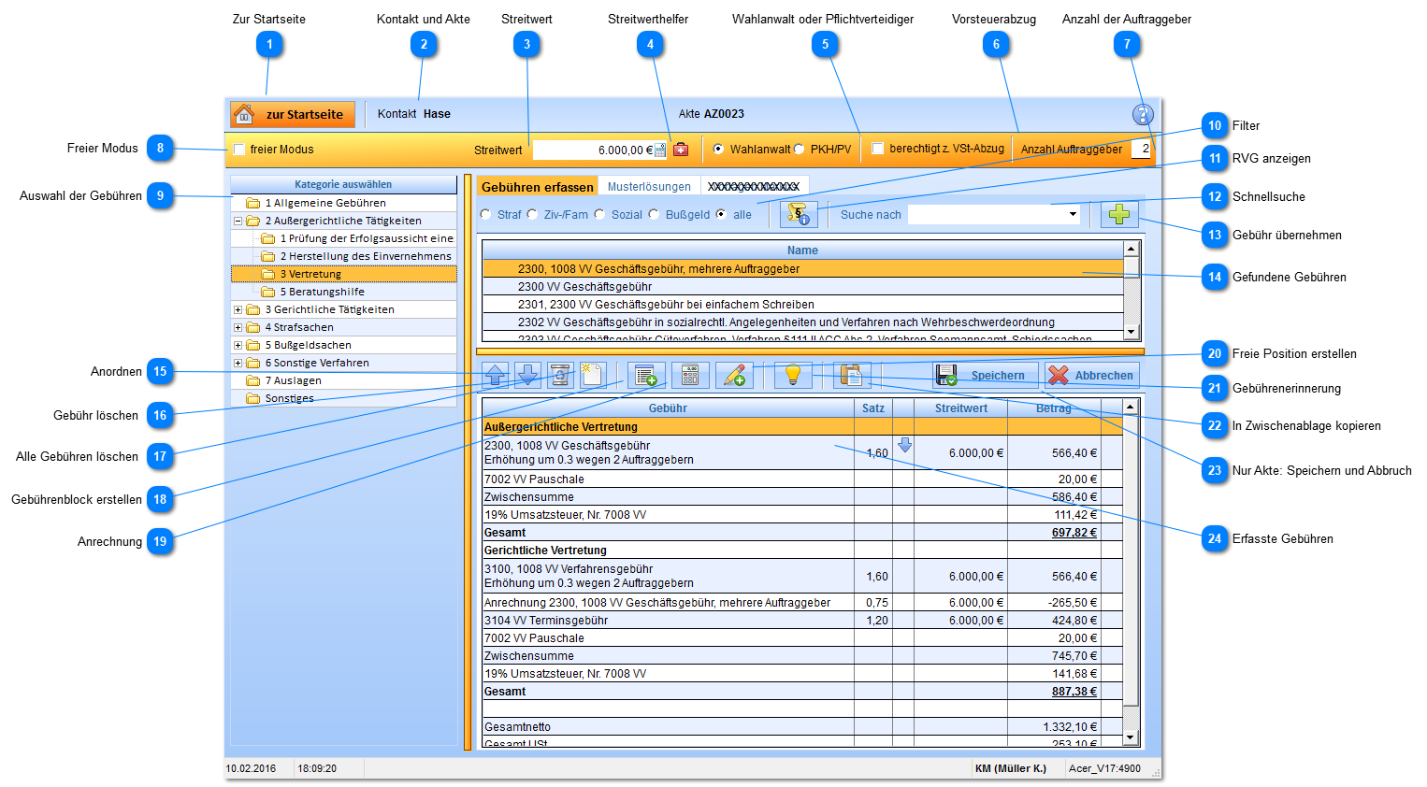The width and height of the screenshot is (1427, 787).
Task: Open the help question mark icon
Action: pyautogui.click(x=1143, y=114)
